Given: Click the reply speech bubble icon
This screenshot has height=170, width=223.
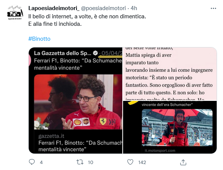Looking at the screenshot, I should tap(32, 162).
